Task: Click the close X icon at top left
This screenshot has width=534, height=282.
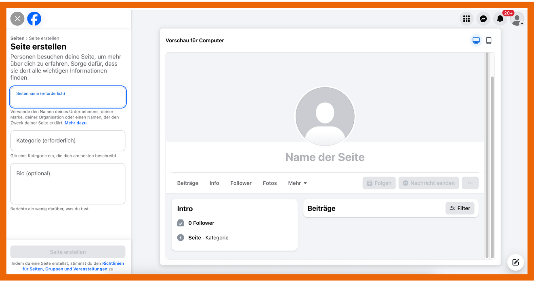Action: click(17, 19)
